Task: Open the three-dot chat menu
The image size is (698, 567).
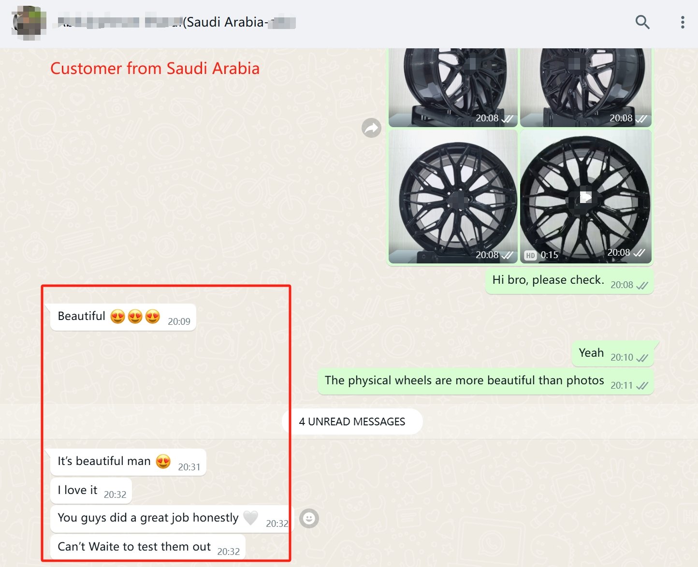Action: coord(683,22)
